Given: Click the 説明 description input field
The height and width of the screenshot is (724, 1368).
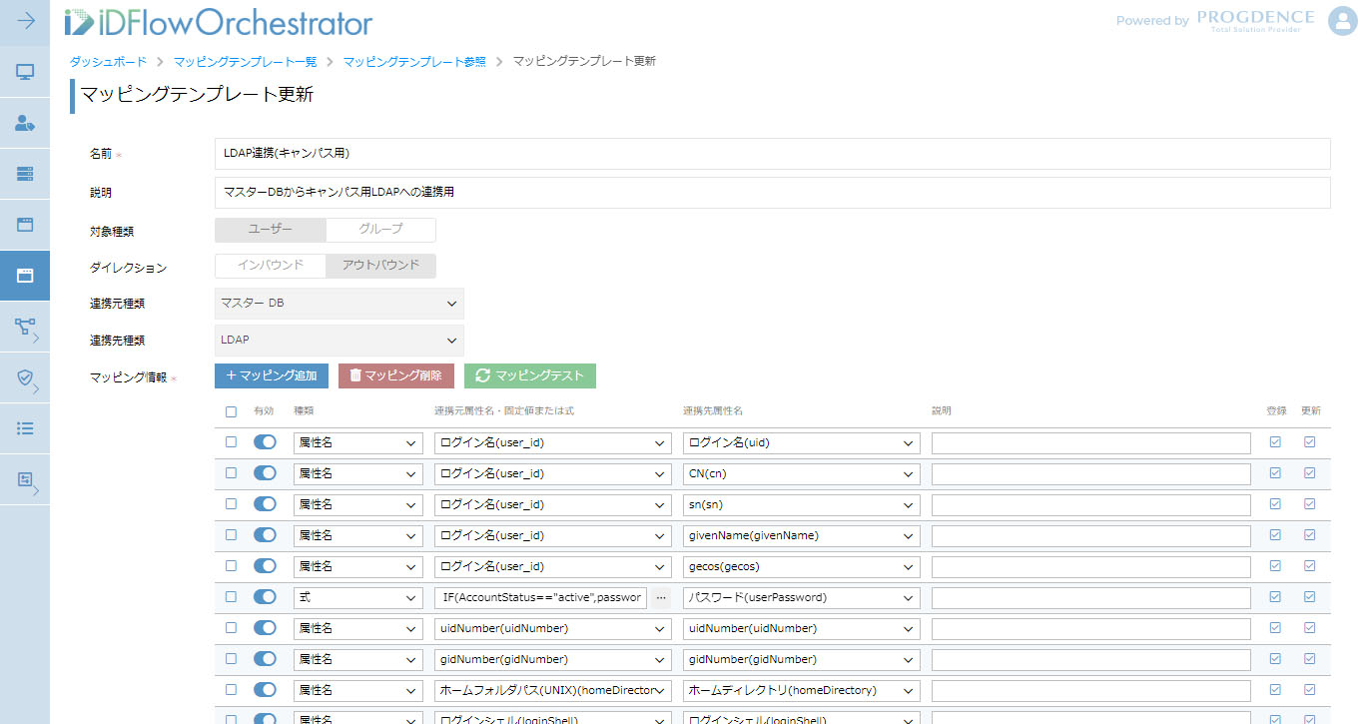Looking at the screenshot, I should (x=772, y=192).
